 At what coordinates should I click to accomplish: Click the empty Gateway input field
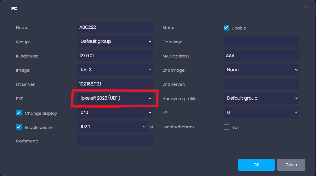tap(261, 41)
